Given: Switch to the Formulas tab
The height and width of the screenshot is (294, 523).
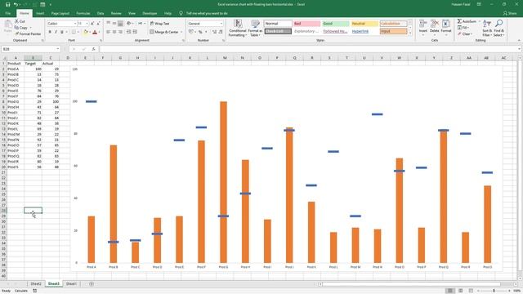Looking at the screenshot, I should pos(83,13).
